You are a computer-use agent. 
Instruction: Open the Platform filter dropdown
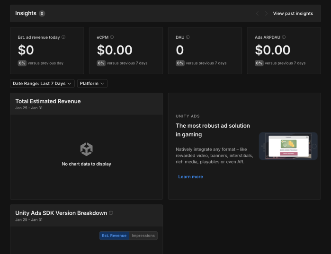click(92, 83)
